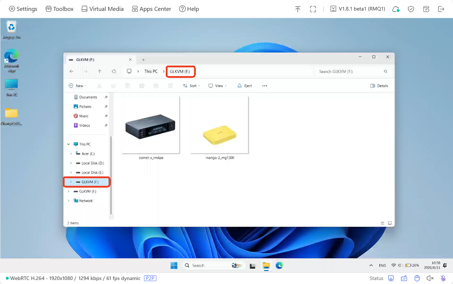This screenshot has height=284, width=453.
Task: Select the Microsoft Edge desktop shortcut
Action: coord(12,61)
